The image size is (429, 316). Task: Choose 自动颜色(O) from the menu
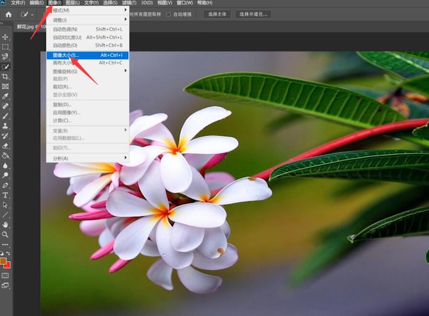tap(88, 45)
